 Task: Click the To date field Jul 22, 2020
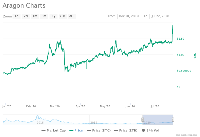161,16
